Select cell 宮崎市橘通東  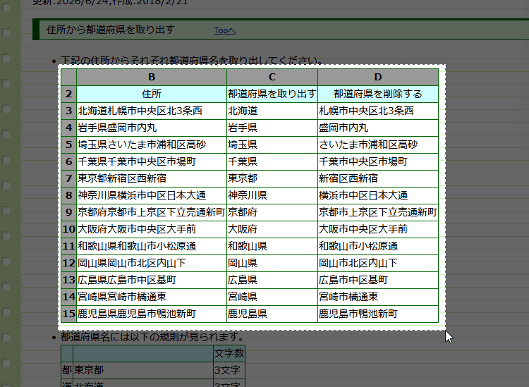[x=378, y=297]
